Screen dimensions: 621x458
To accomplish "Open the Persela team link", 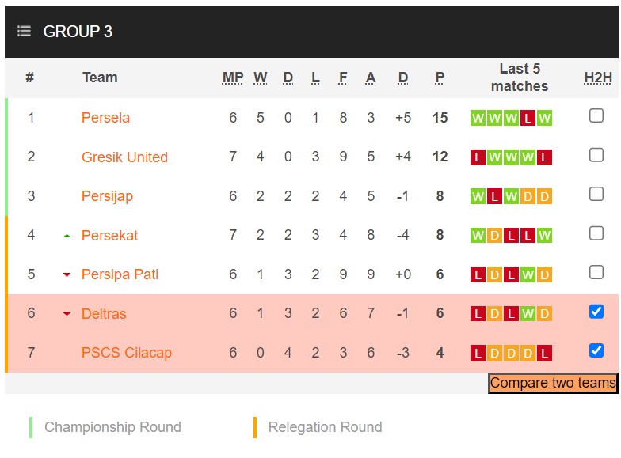I will coord(105,118).
